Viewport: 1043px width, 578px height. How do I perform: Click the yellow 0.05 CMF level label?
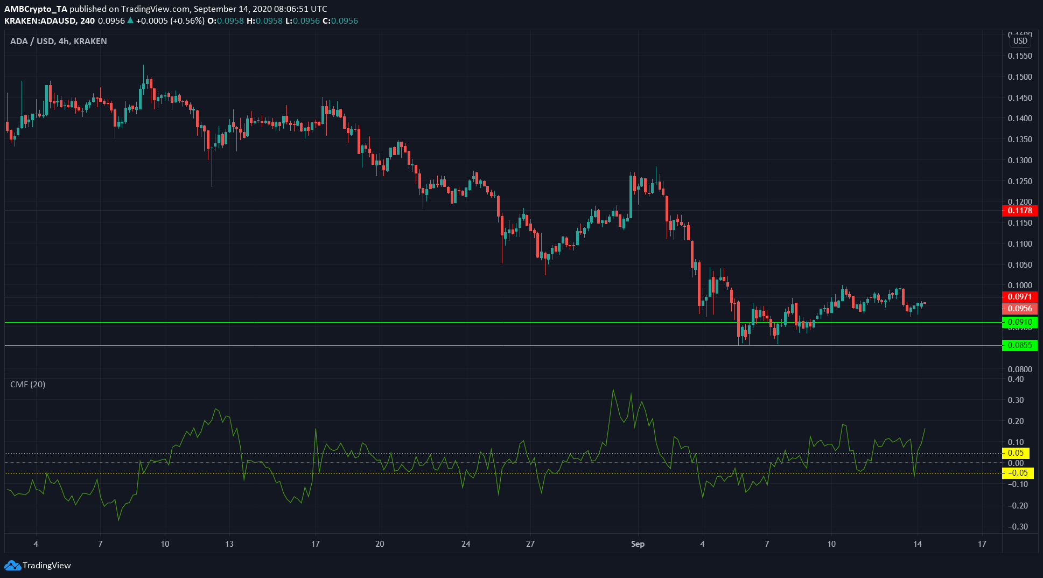pyautogui.click(x=1016, y=453)
